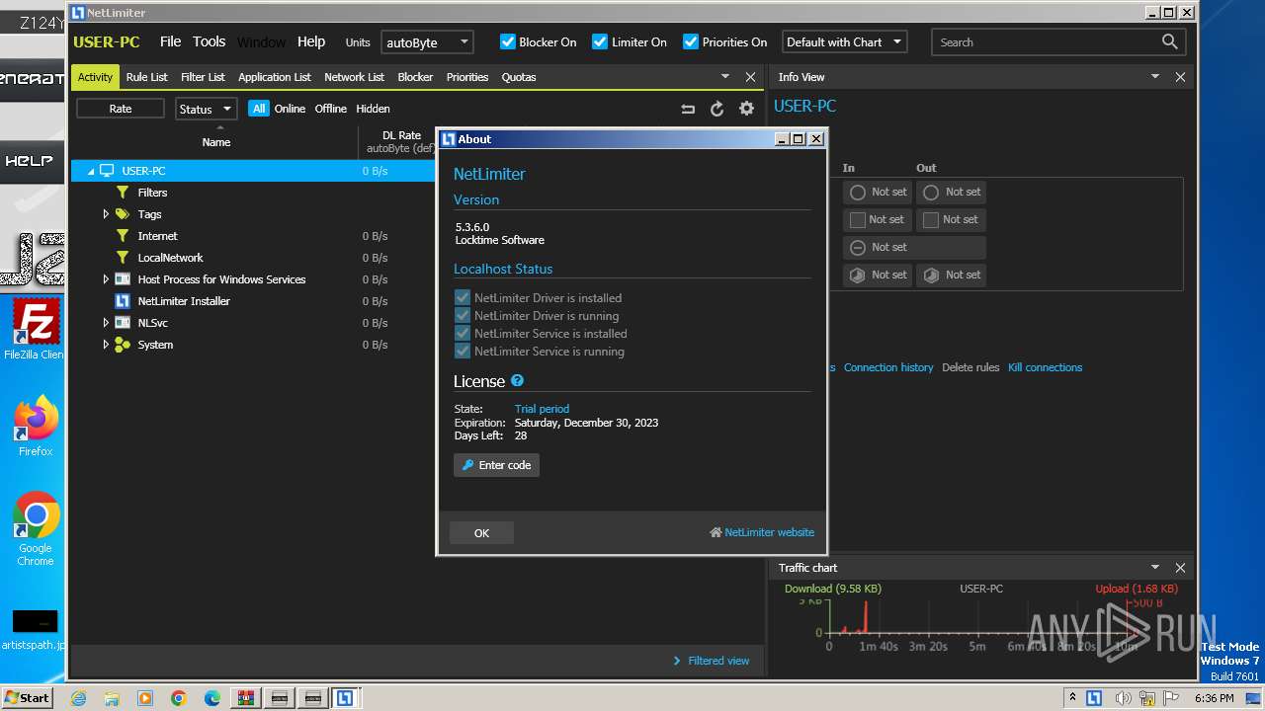Open the Tools menu
1265x711 pixels.
point(210,41)
